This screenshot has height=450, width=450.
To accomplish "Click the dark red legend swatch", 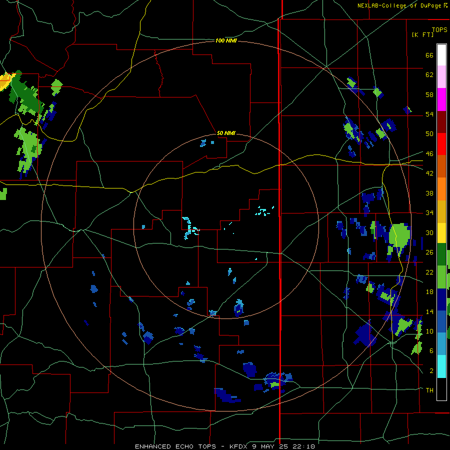I will coord(441,121).
